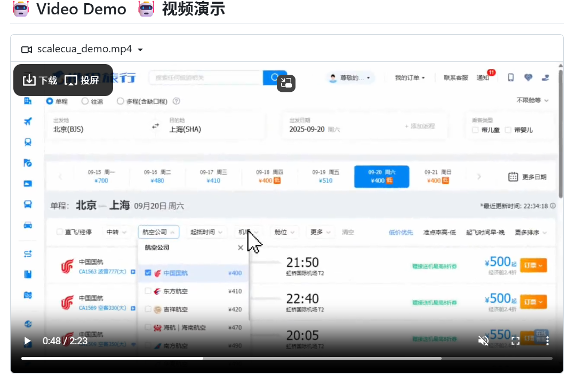The height and width of the screenshot is (380, 583).
Task: Go to next dates arrow
Action: 479,177
